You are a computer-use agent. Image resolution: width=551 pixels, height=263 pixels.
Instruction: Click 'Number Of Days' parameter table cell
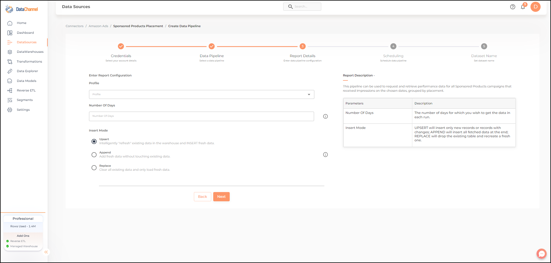tap(377, 116)
